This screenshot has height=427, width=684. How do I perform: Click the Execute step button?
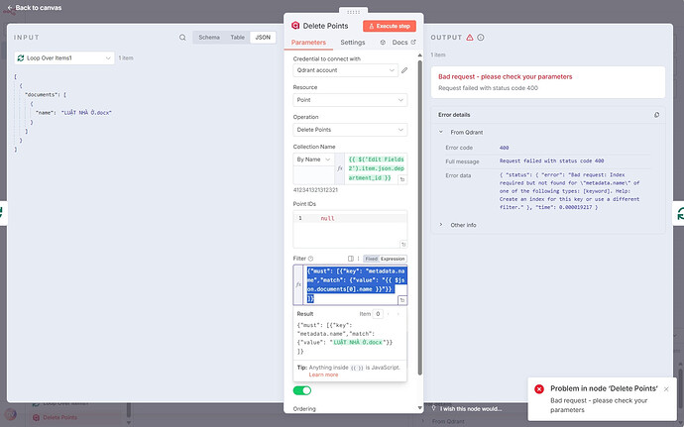(x=390, y=26)
